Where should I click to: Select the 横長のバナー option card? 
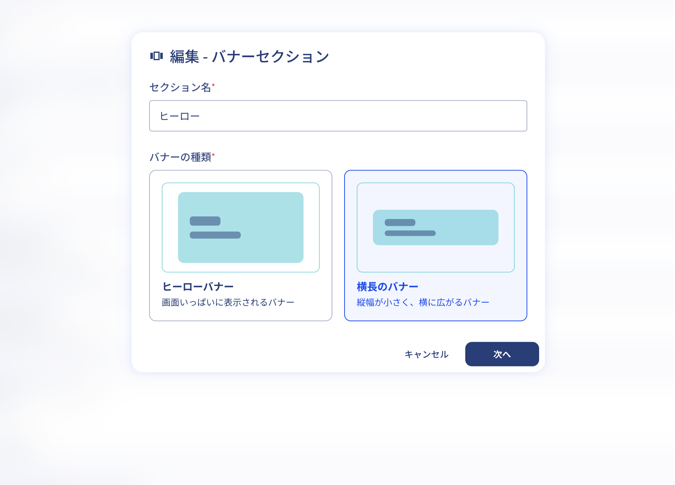click(435, 245)
